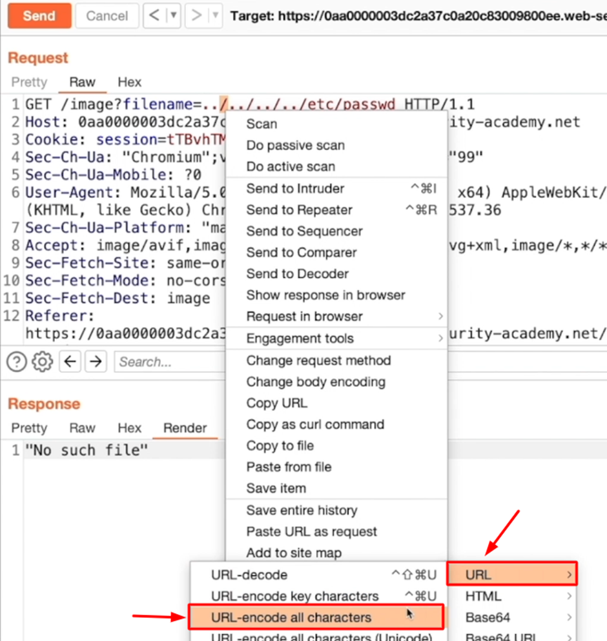Choose Show response in browser
Image resolution: width=607 pixels, height=641 pixels.
pos(336,295)
